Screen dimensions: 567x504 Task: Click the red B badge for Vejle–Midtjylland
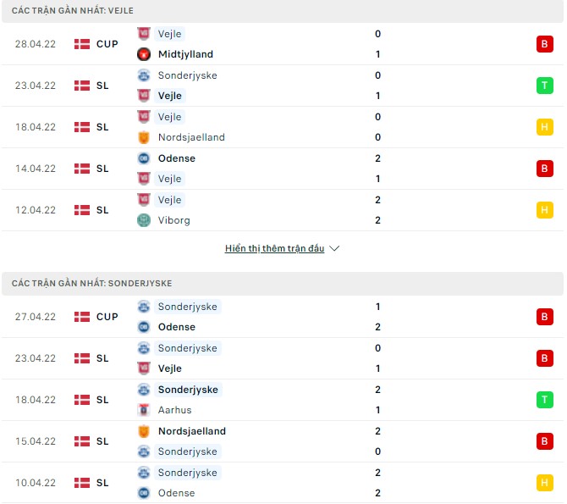pyautogui.click(x=544, y=44)
